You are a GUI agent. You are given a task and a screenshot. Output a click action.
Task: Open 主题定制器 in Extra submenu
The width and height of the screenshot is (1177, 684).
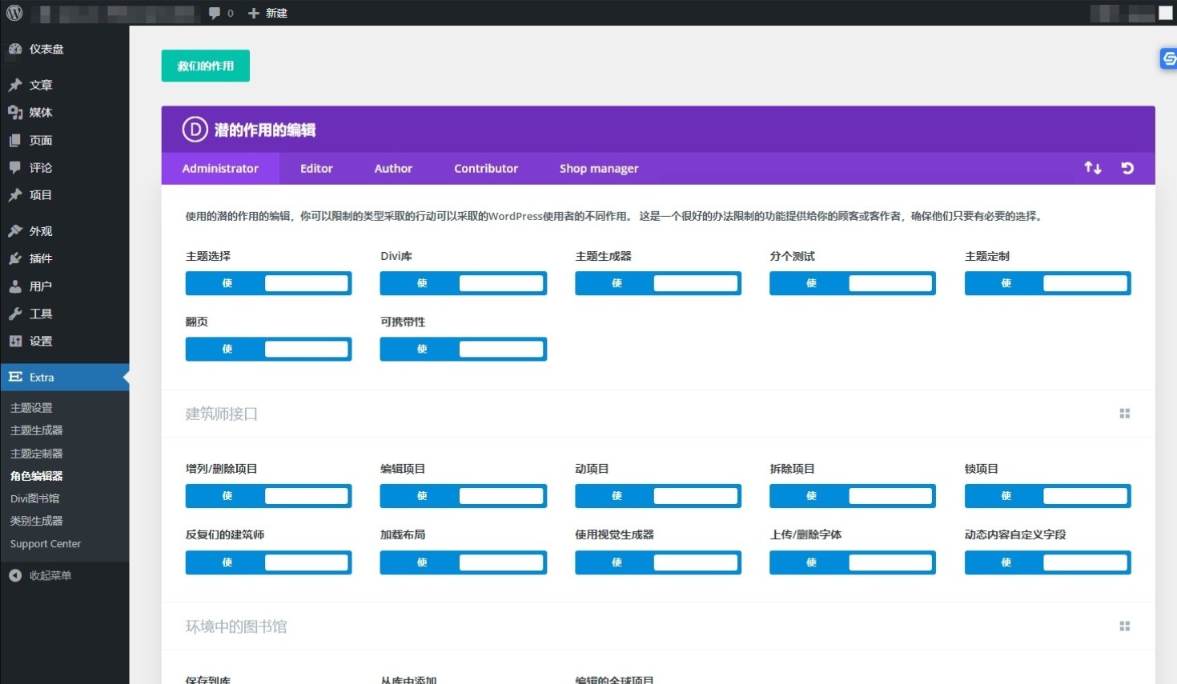[x=36, y=454]
